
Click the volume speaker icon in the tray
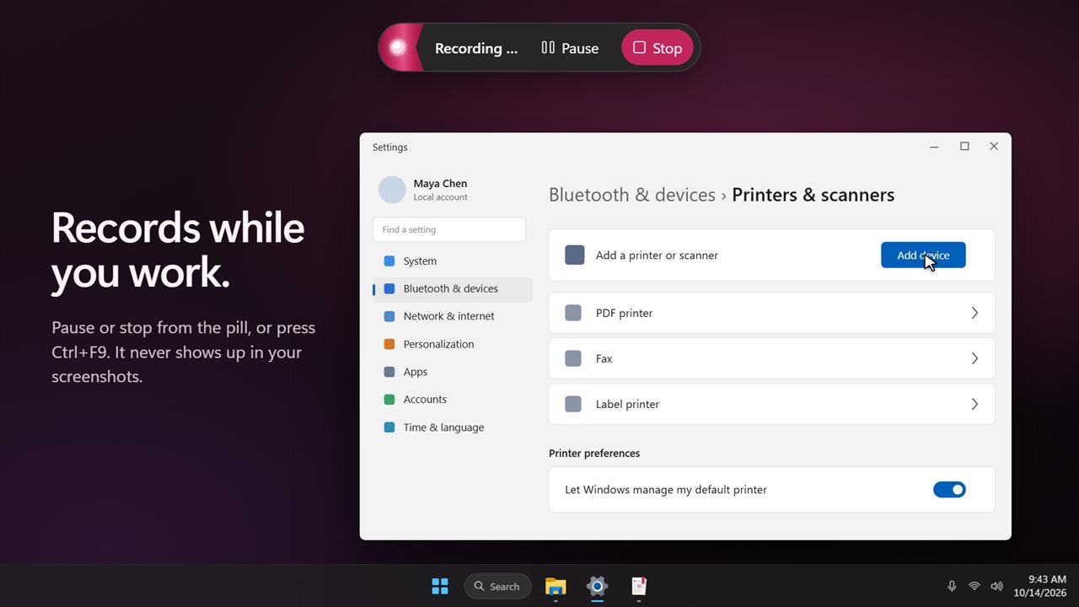coord(997,586)
